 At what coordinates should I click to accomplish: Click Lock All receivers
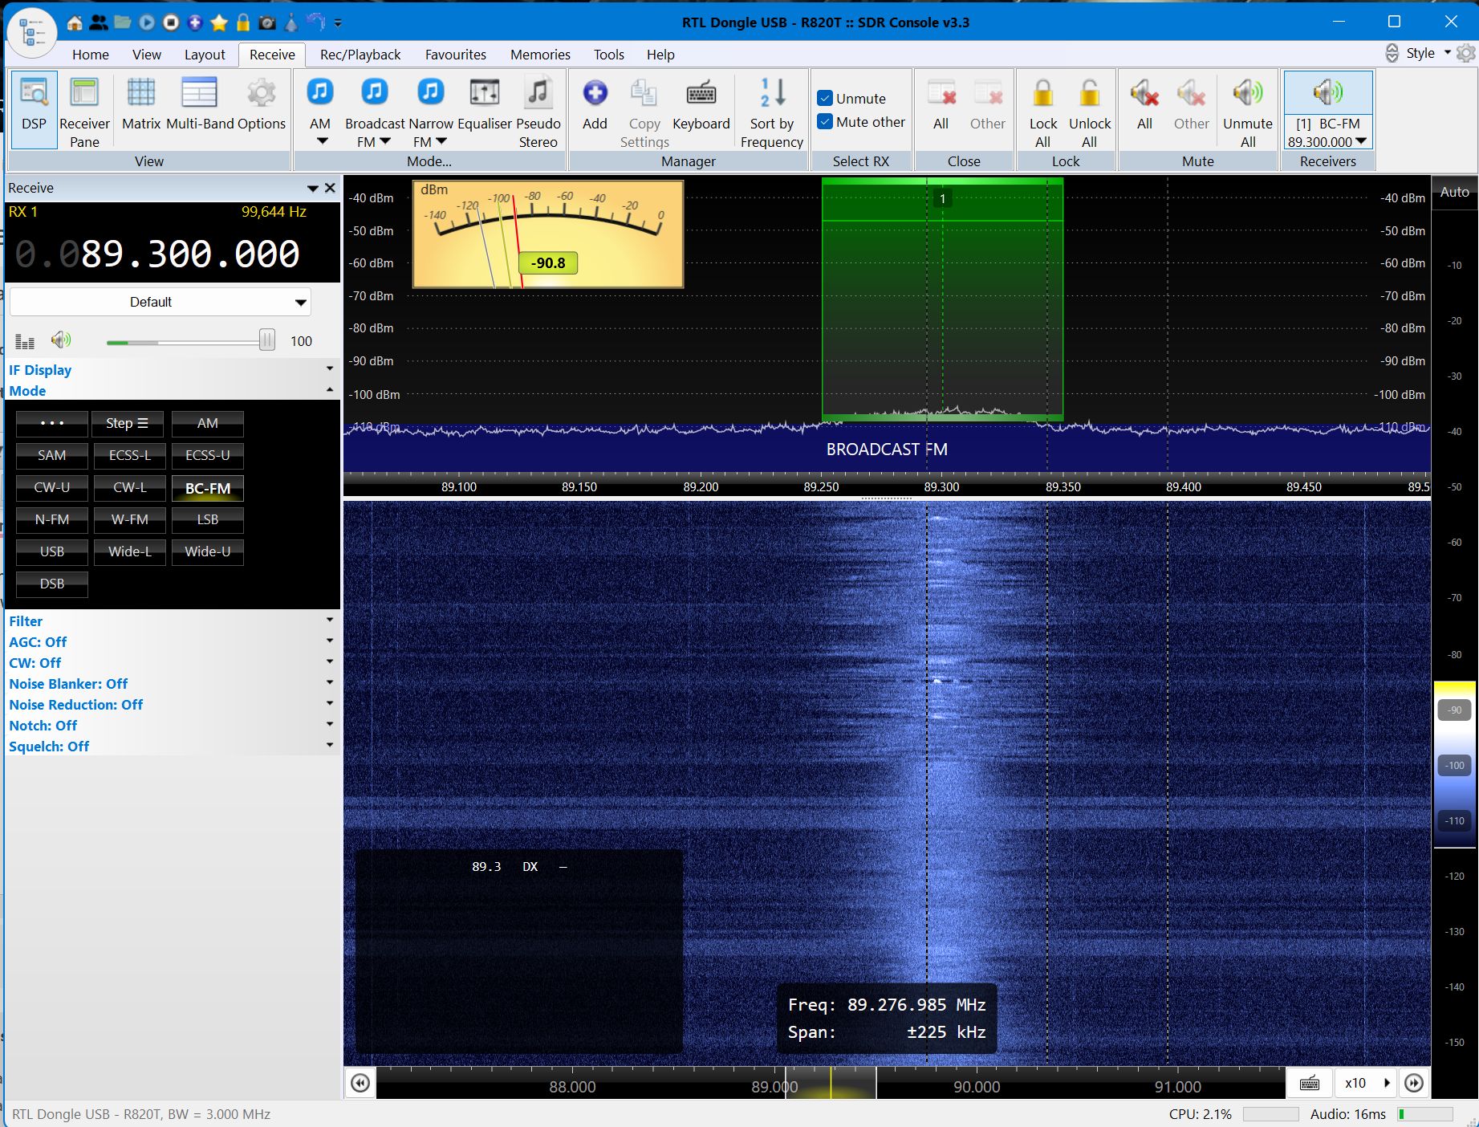point(1042,108)
